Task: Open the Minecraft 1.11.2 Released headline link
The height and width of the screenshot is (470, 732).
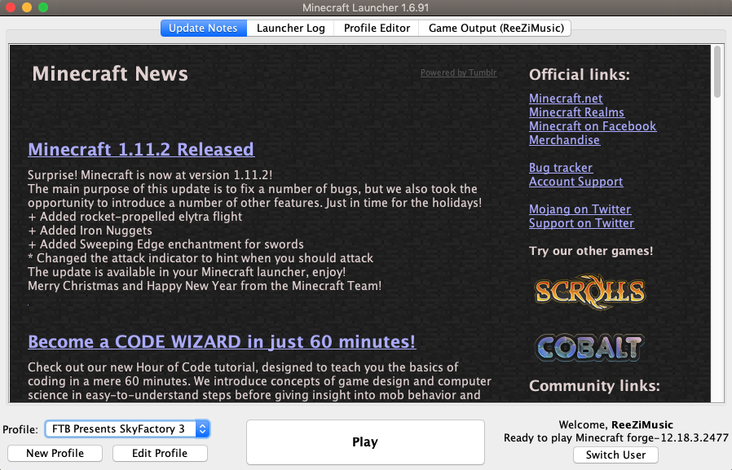Action: (141, 149)
